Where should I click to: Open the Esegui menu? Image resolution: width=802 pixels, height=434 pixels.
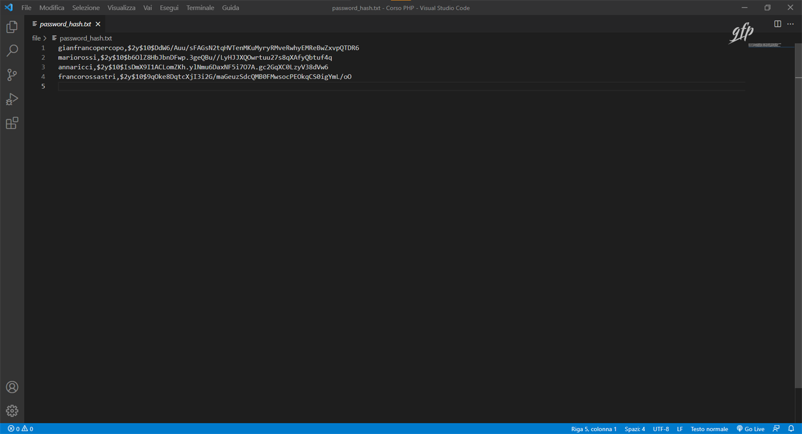click(x=169, y=8)
